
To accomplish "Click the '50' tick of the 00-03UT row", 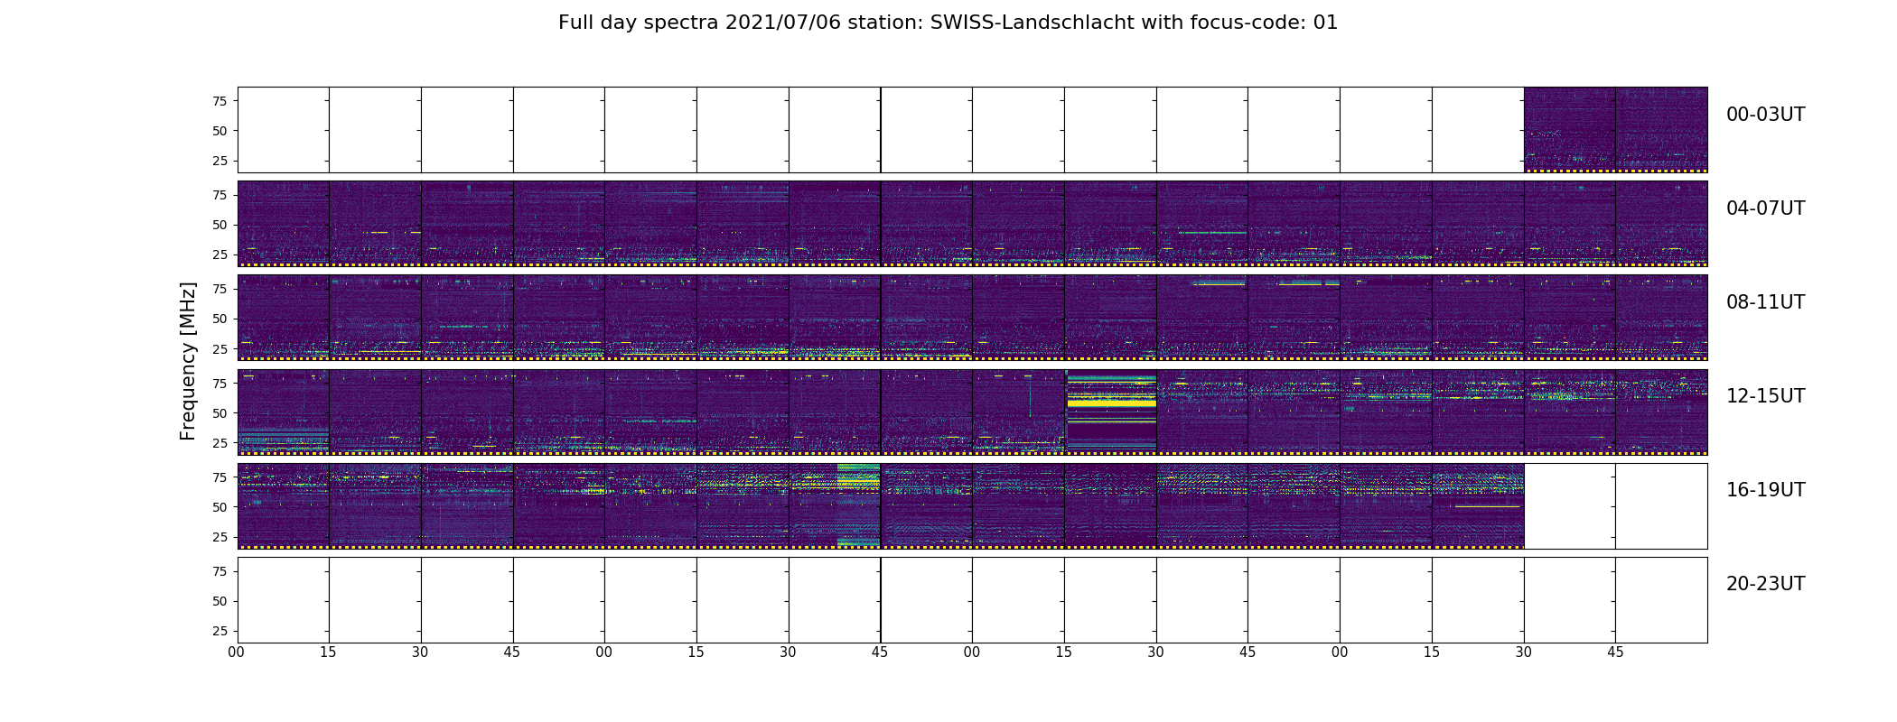I will pyautogui.click(x=220, y=131).
